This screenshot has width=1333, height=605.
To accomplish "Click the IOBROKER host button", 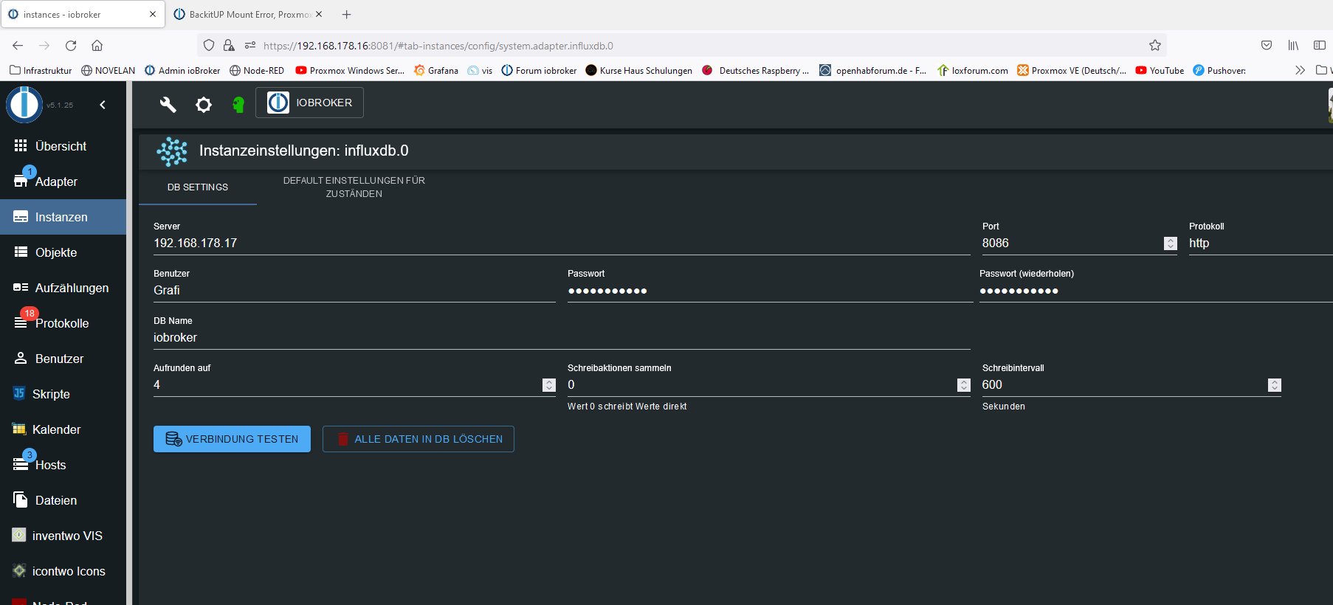I will point(309,103).
